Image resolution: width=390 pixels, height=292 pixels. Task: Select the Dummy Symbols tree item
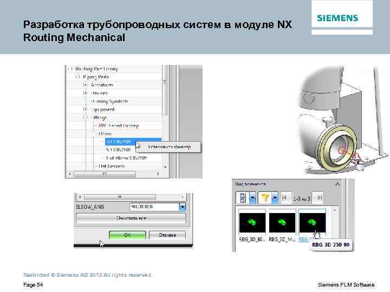pos(109,101)
